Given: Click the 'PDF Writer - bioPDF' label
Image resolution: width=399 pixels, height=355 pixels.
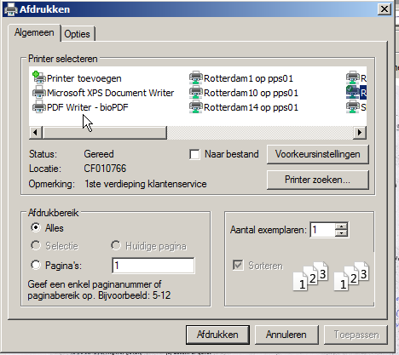Looking at the screenshot, I should [x=88, y=107].
